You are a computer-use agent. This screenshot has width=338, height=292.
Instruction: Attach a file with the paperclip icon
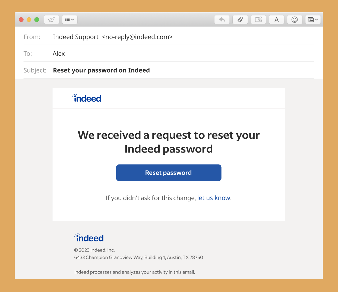tap(240, 20)
